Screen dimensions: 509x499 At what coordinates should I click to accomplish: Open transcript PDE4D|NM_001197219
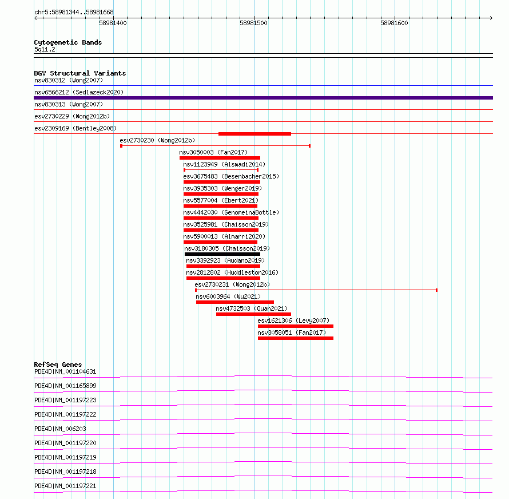pos(65,457)
